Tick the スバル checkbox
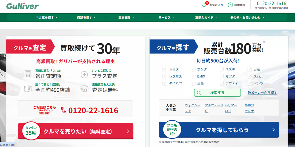This screenshot has width=295, height=147. point(249,76)
